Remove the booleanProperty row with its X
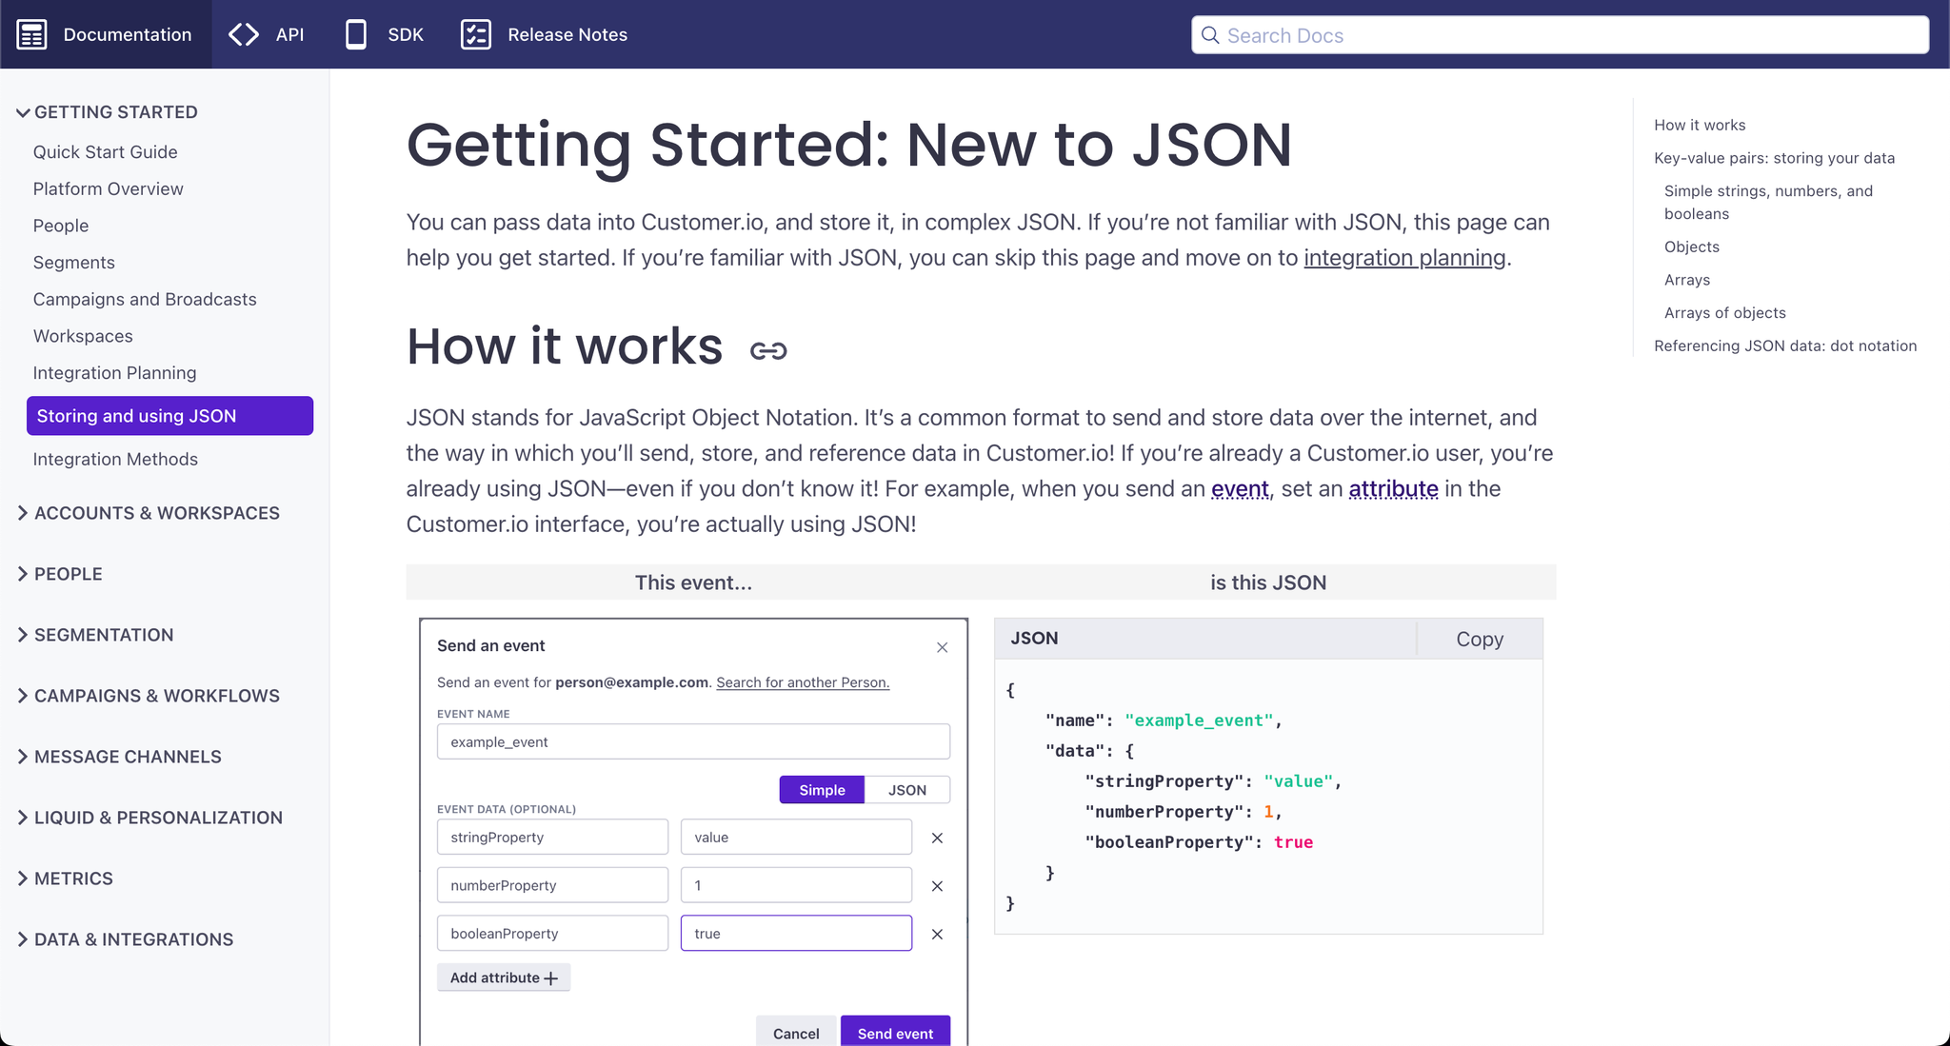 [x=937, y=934]
